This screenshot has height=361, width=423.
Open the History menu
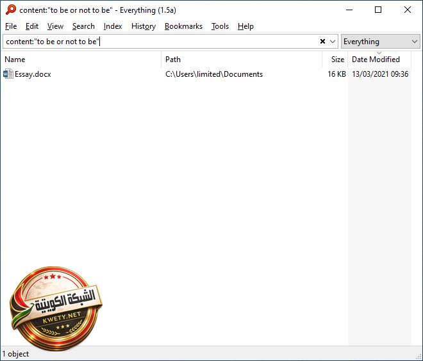click(x=144, y=26)
